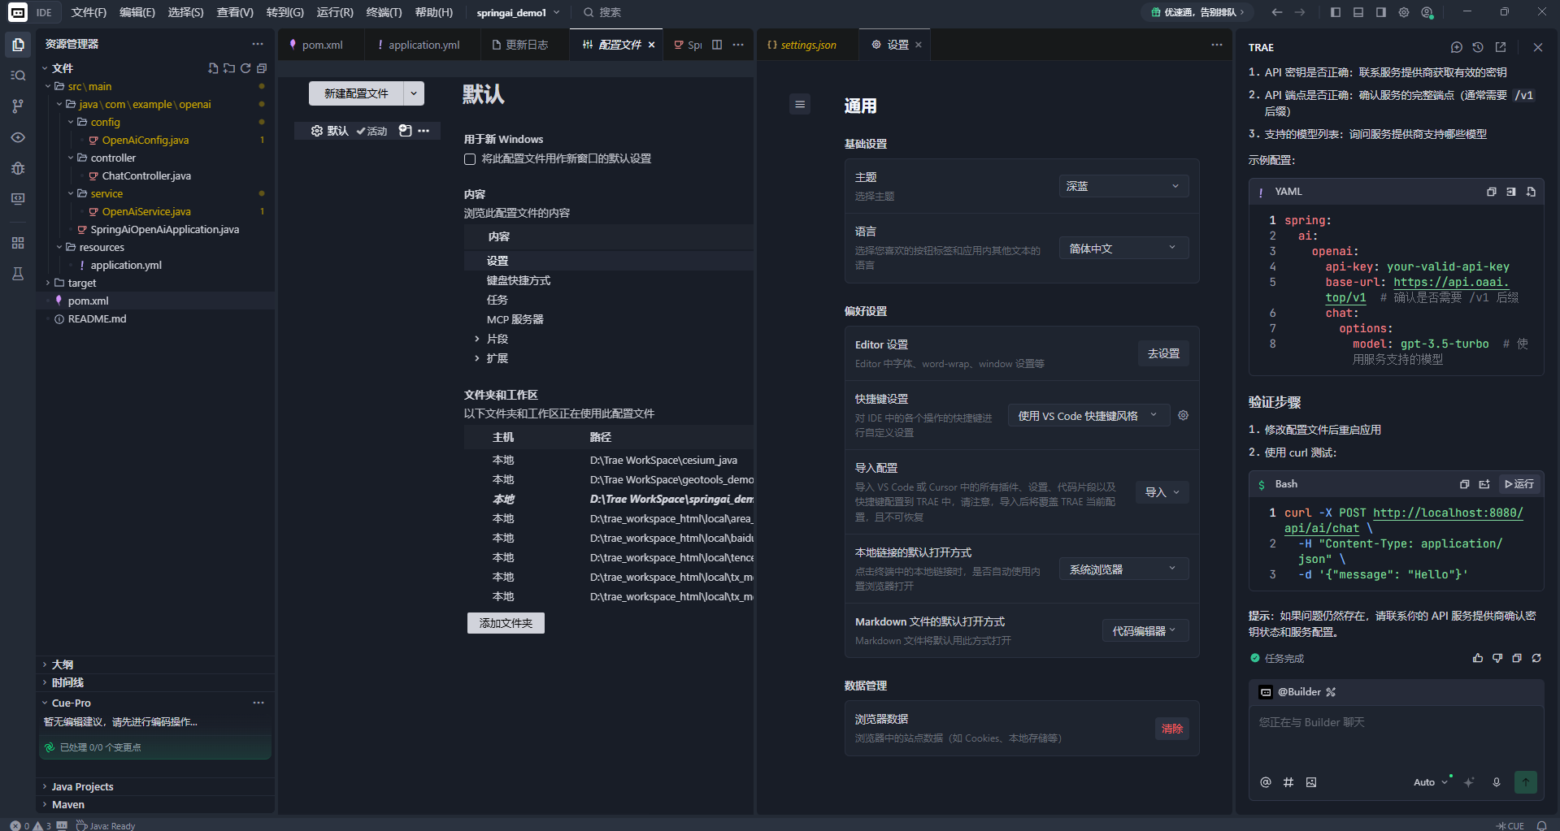Expand the target folder
The image size is (1560, 831).
click(48, 283)
